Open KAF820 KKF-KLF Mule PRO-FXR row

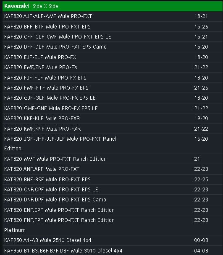[x=113, y=118]
